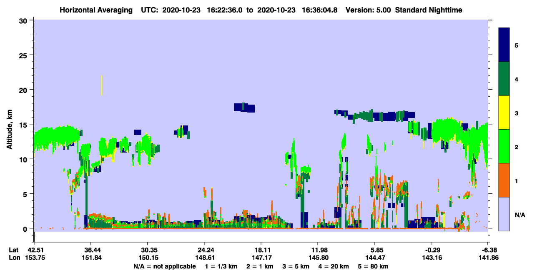The width and height of the screenshot is (542, 278).
Task: Click the 'Lat' row label
Action: click(13, 250)
